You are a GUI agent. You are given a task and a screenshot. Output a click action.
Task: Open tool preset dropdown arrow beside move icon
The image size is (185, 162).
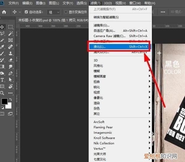20,12
